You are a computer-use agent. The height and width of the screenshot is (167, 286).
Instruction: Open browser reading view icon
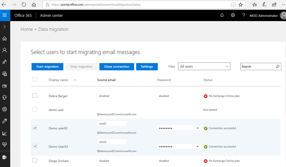pos(233,5)
